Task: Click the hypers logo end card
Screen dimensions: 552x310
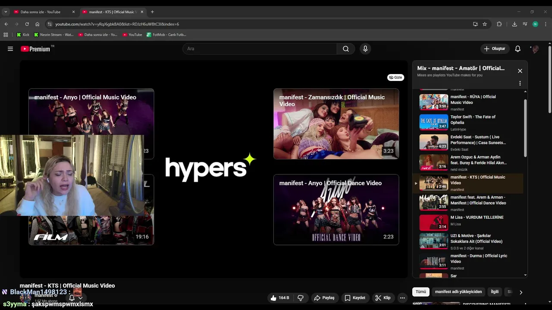Action: click(x=210, y=167)
